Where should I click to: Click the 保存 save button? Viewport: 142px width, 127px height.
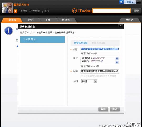pyautogui.click(x=103, y=109)
